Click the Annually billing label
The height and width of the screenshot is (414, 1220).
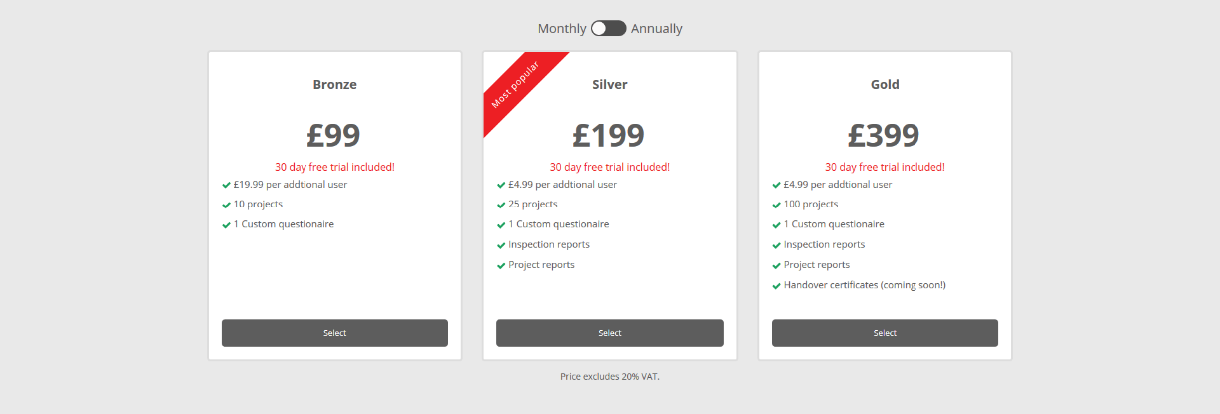click(656, 29)
